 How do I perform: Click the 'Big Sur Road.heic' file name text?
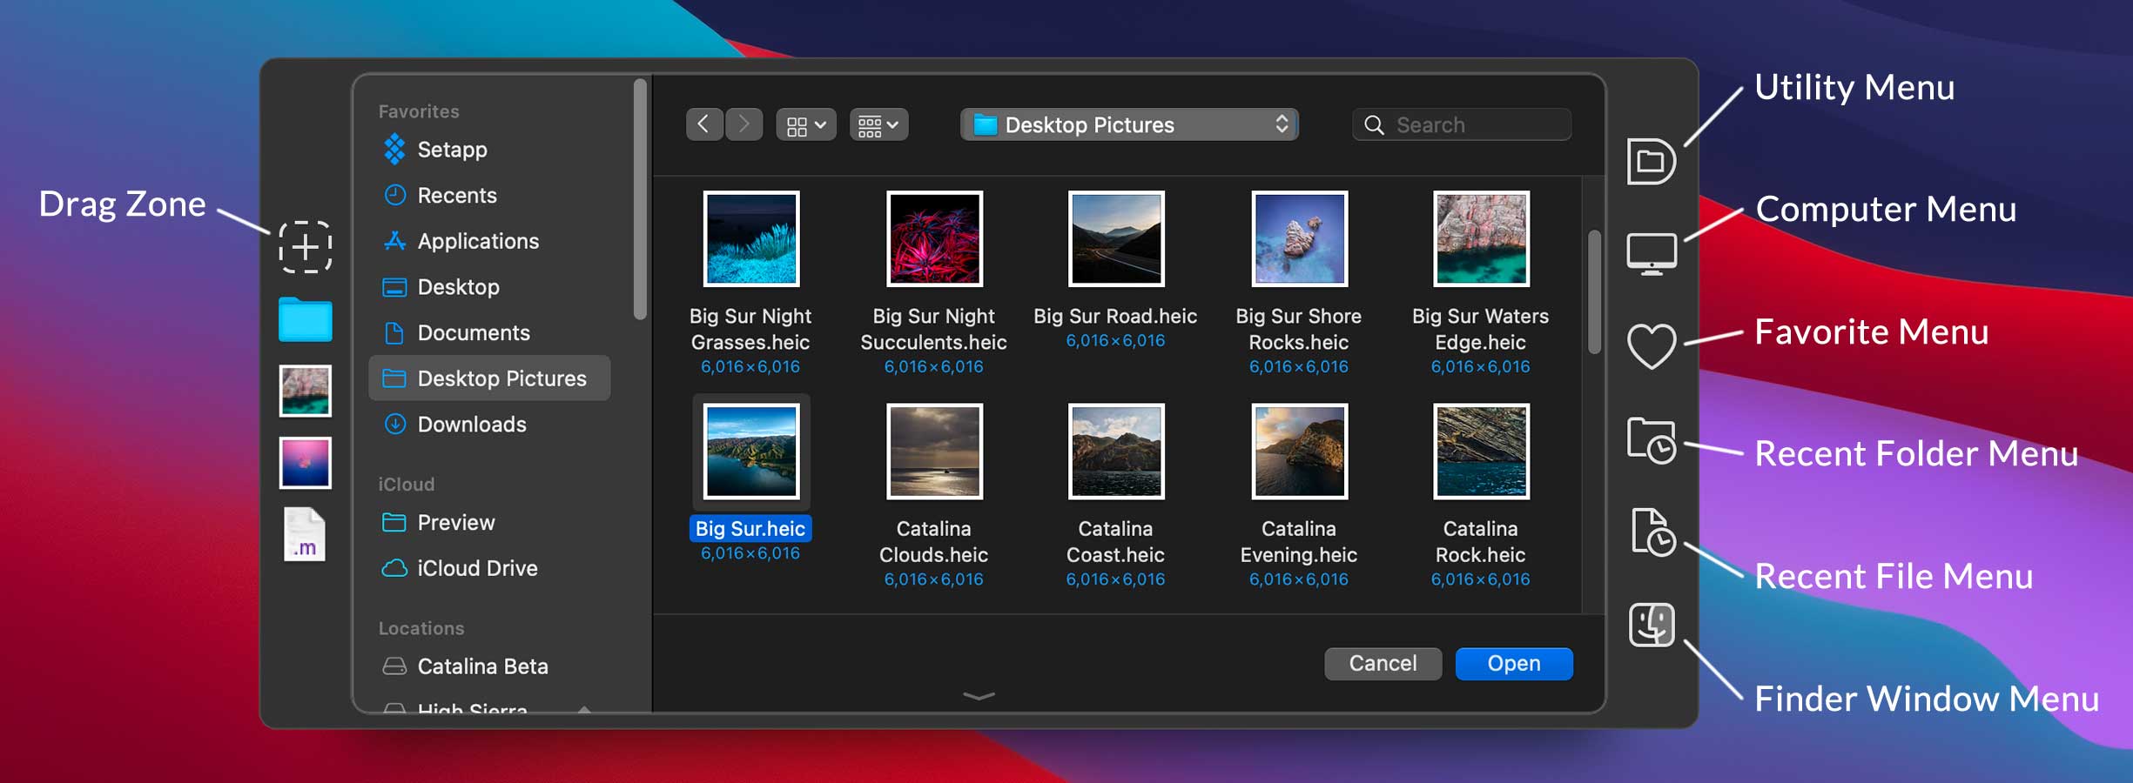pos(1115,317)
